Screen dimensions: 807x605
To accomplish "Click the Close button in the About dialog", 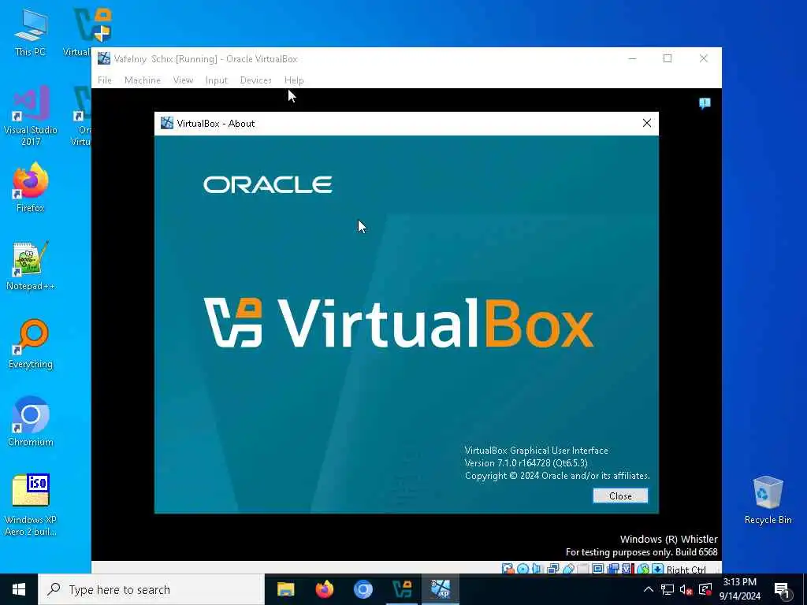I will pyautogui.click(x=620, y=496).
